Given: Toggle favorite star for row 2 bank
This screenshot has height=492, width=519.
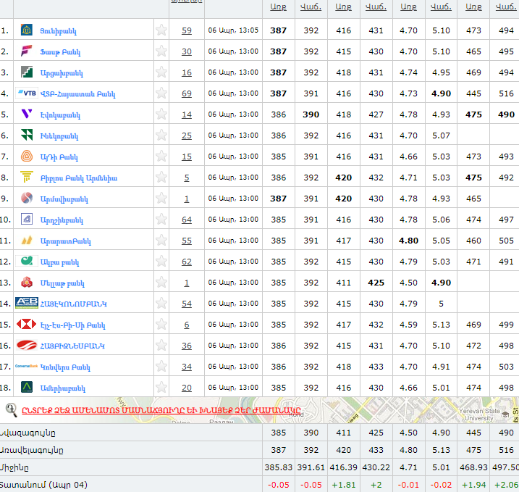Looking at the screenshot, I should pos(161,51).
